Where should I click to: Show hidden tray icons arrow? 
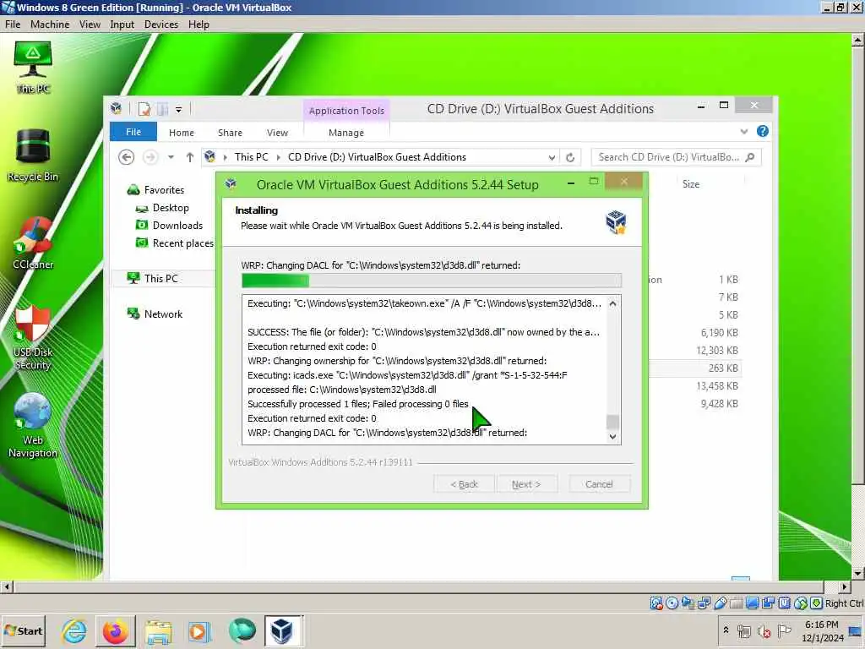pos(726,630)
